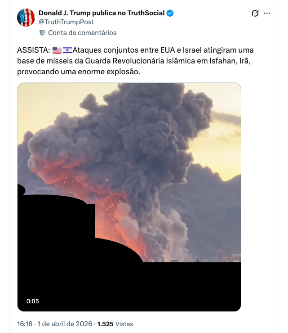This screenshot has width=288, height=333.
Task: Open the flag-painted profile avatar
Action: (x=26, y=18)
